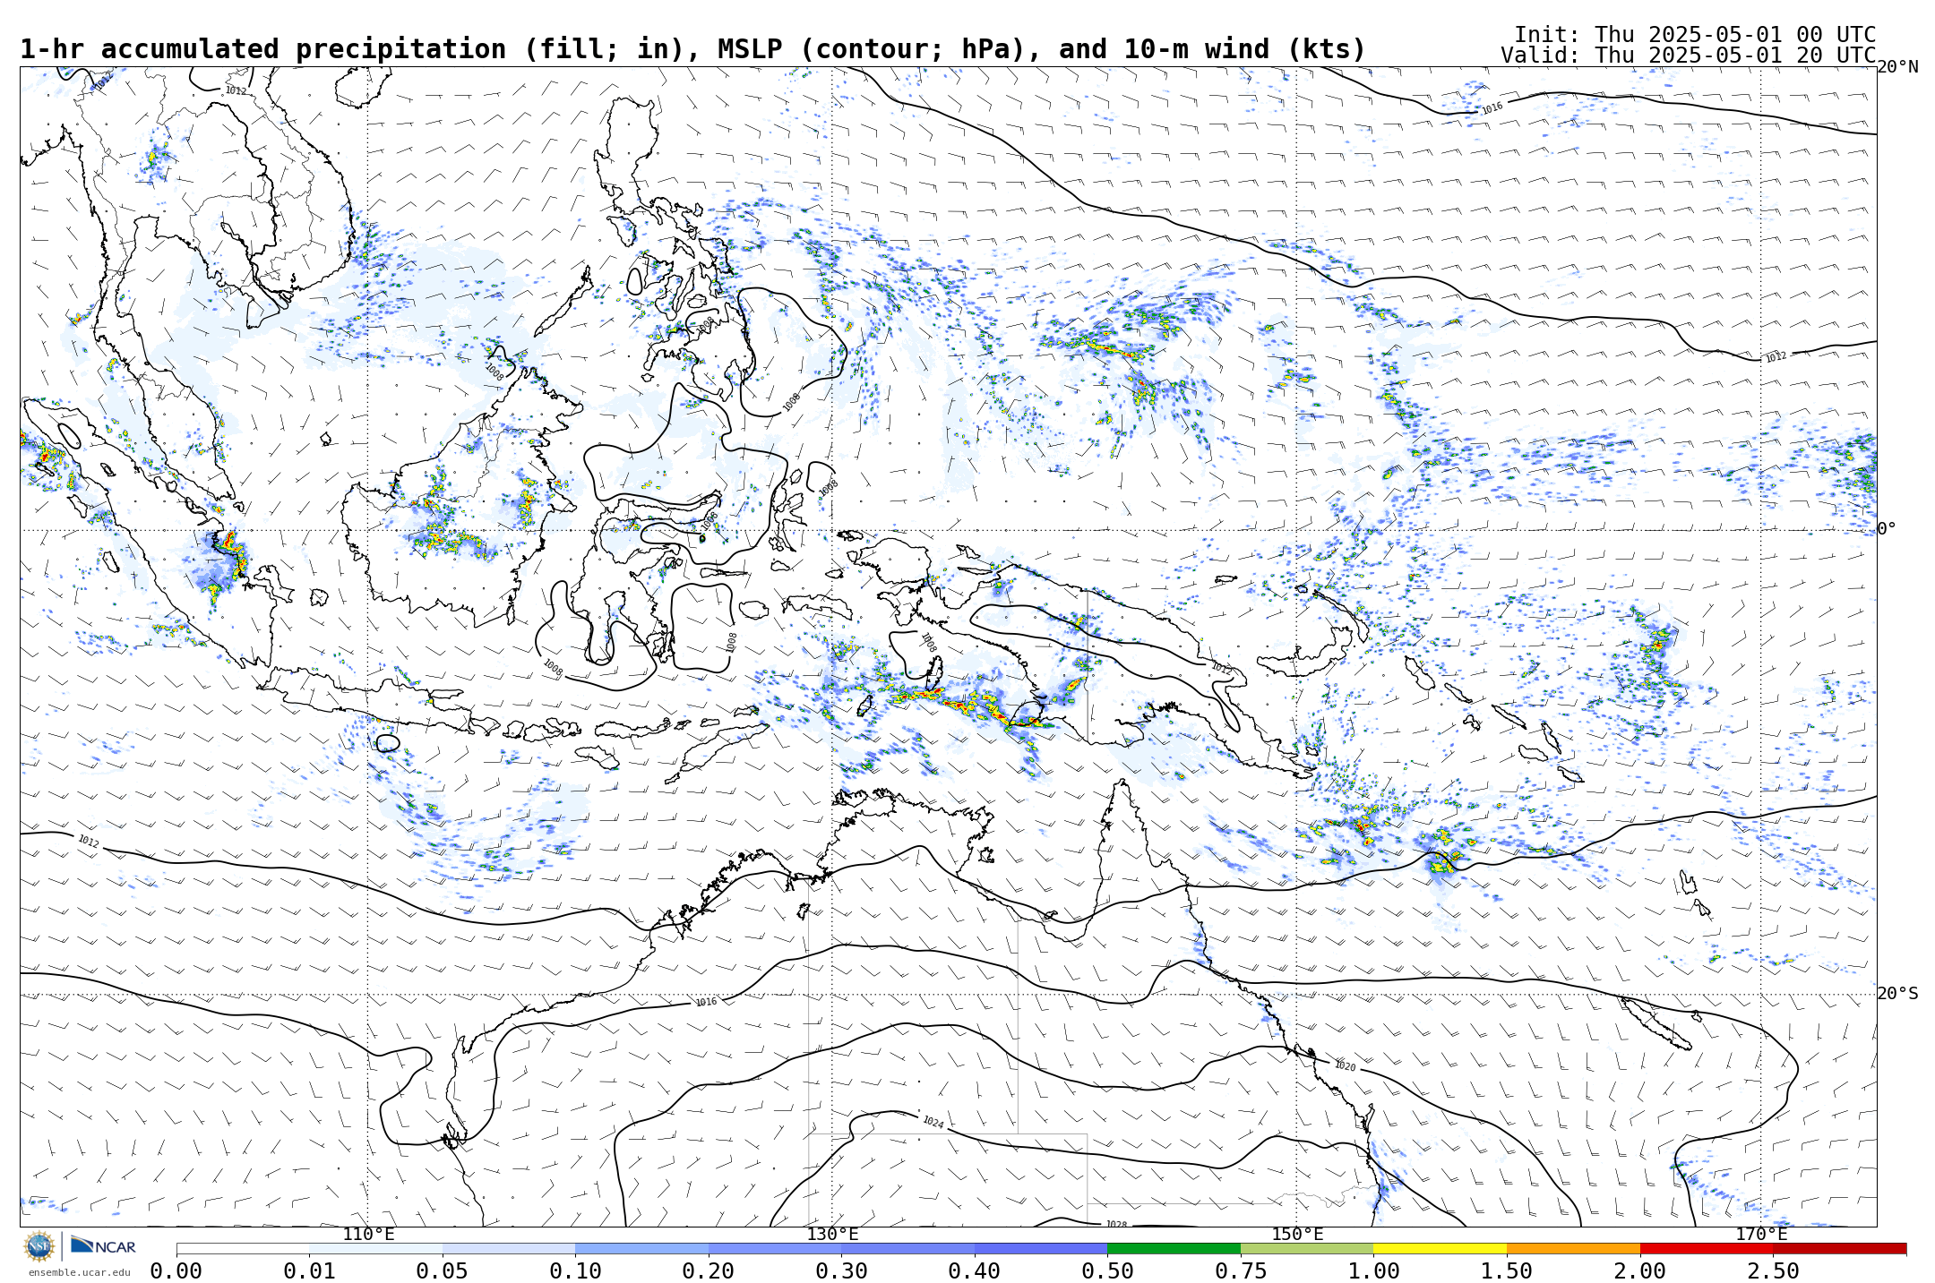Click the 2.00 colorbar tick label

pyautogui.click(x=1640, y=1271)
